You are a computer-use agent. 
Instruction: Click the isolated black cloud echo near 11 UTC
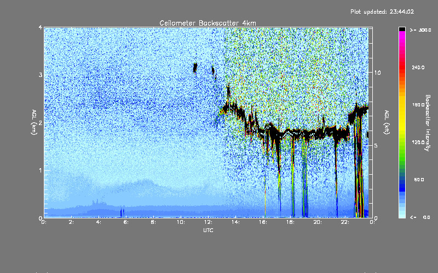click(x=195, y=68)
